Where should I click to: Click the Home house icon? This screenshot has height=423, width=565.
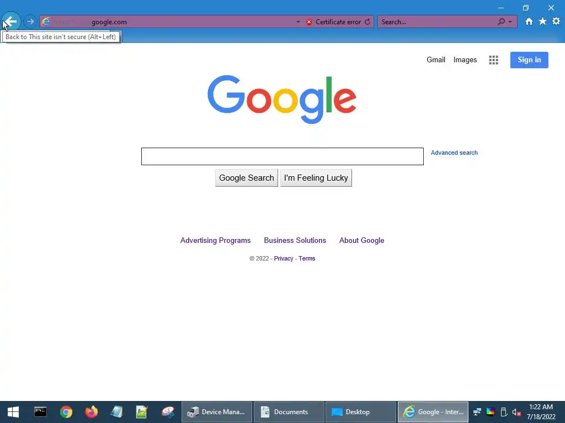click(529, 21)
